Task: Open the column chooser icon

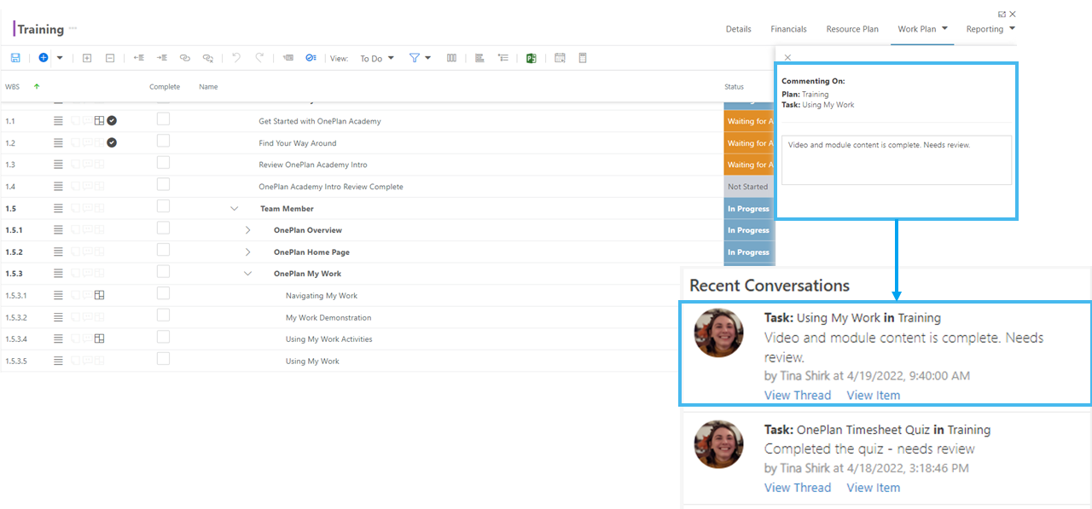Action: [x=451, y=58]
